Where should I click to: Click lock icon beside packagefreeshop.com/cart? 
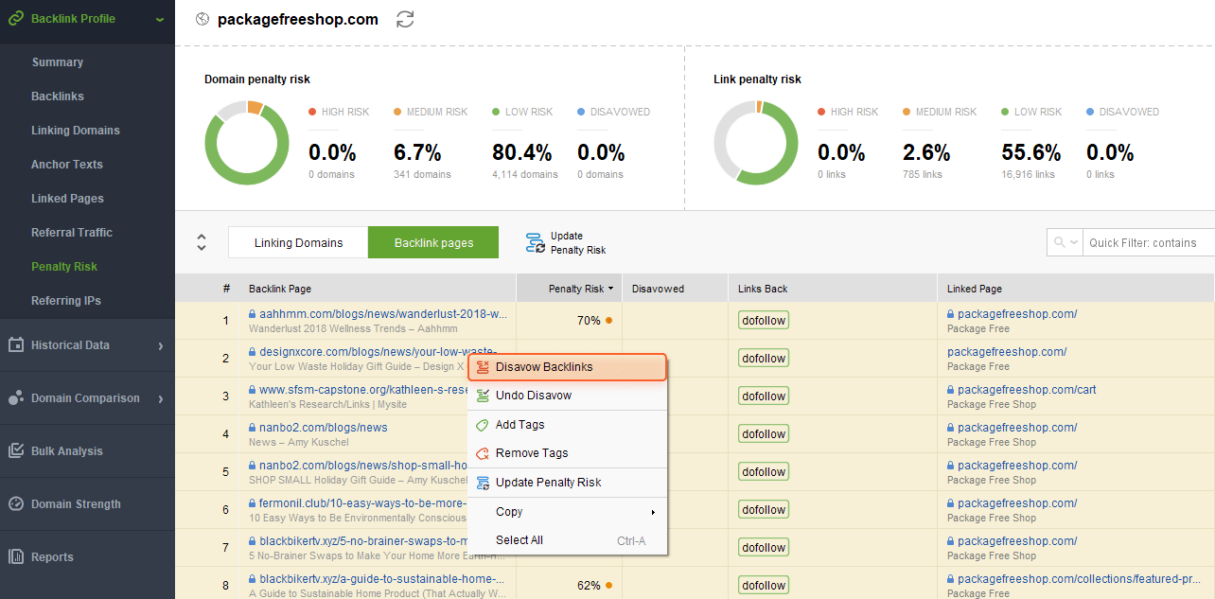(x=951, y=389)
